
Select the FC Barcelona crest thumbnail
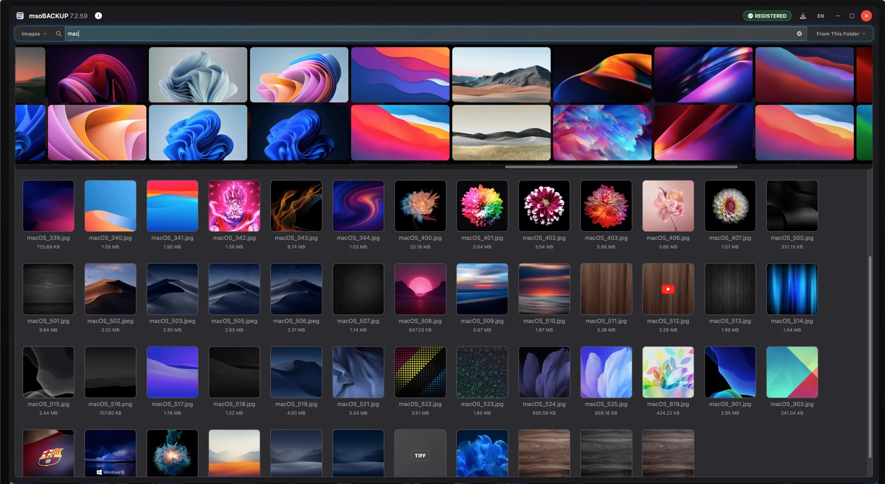pyautogui.click(x=48, y=453)
